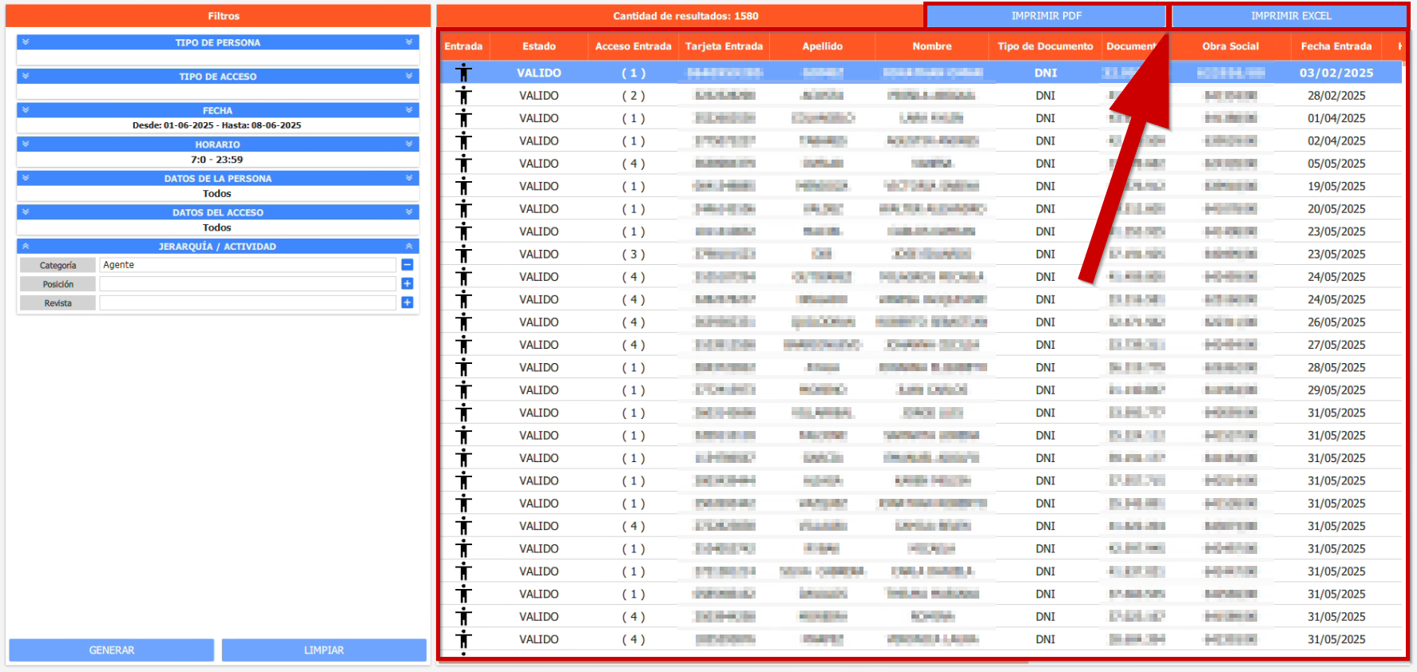Expand the HORARIO filter section

217,144
